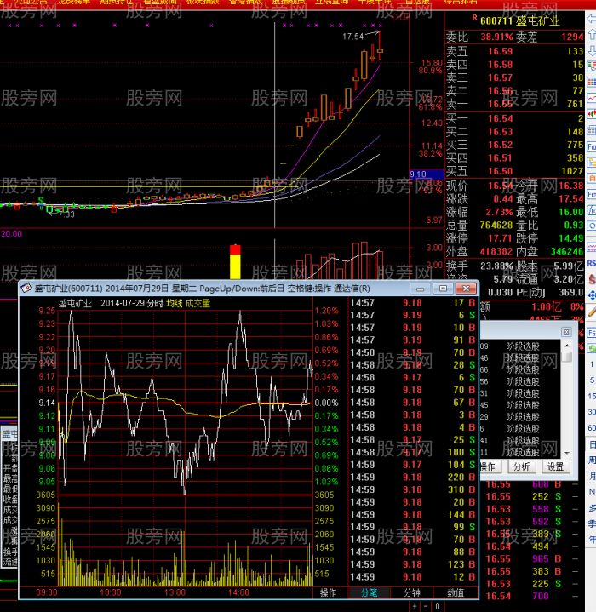Select the 30-minute period in sidebar
596x612 pixels.
click(592, 412)
